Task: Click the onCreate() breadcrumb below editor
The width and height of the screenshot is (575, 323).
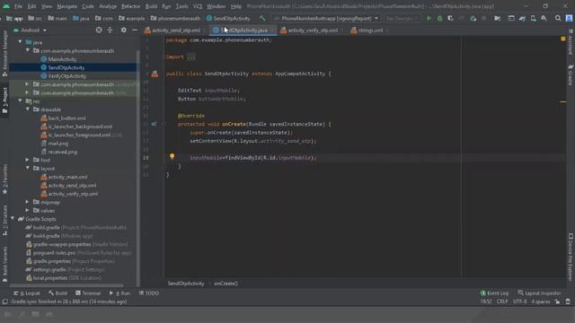Action: point(226,284)
